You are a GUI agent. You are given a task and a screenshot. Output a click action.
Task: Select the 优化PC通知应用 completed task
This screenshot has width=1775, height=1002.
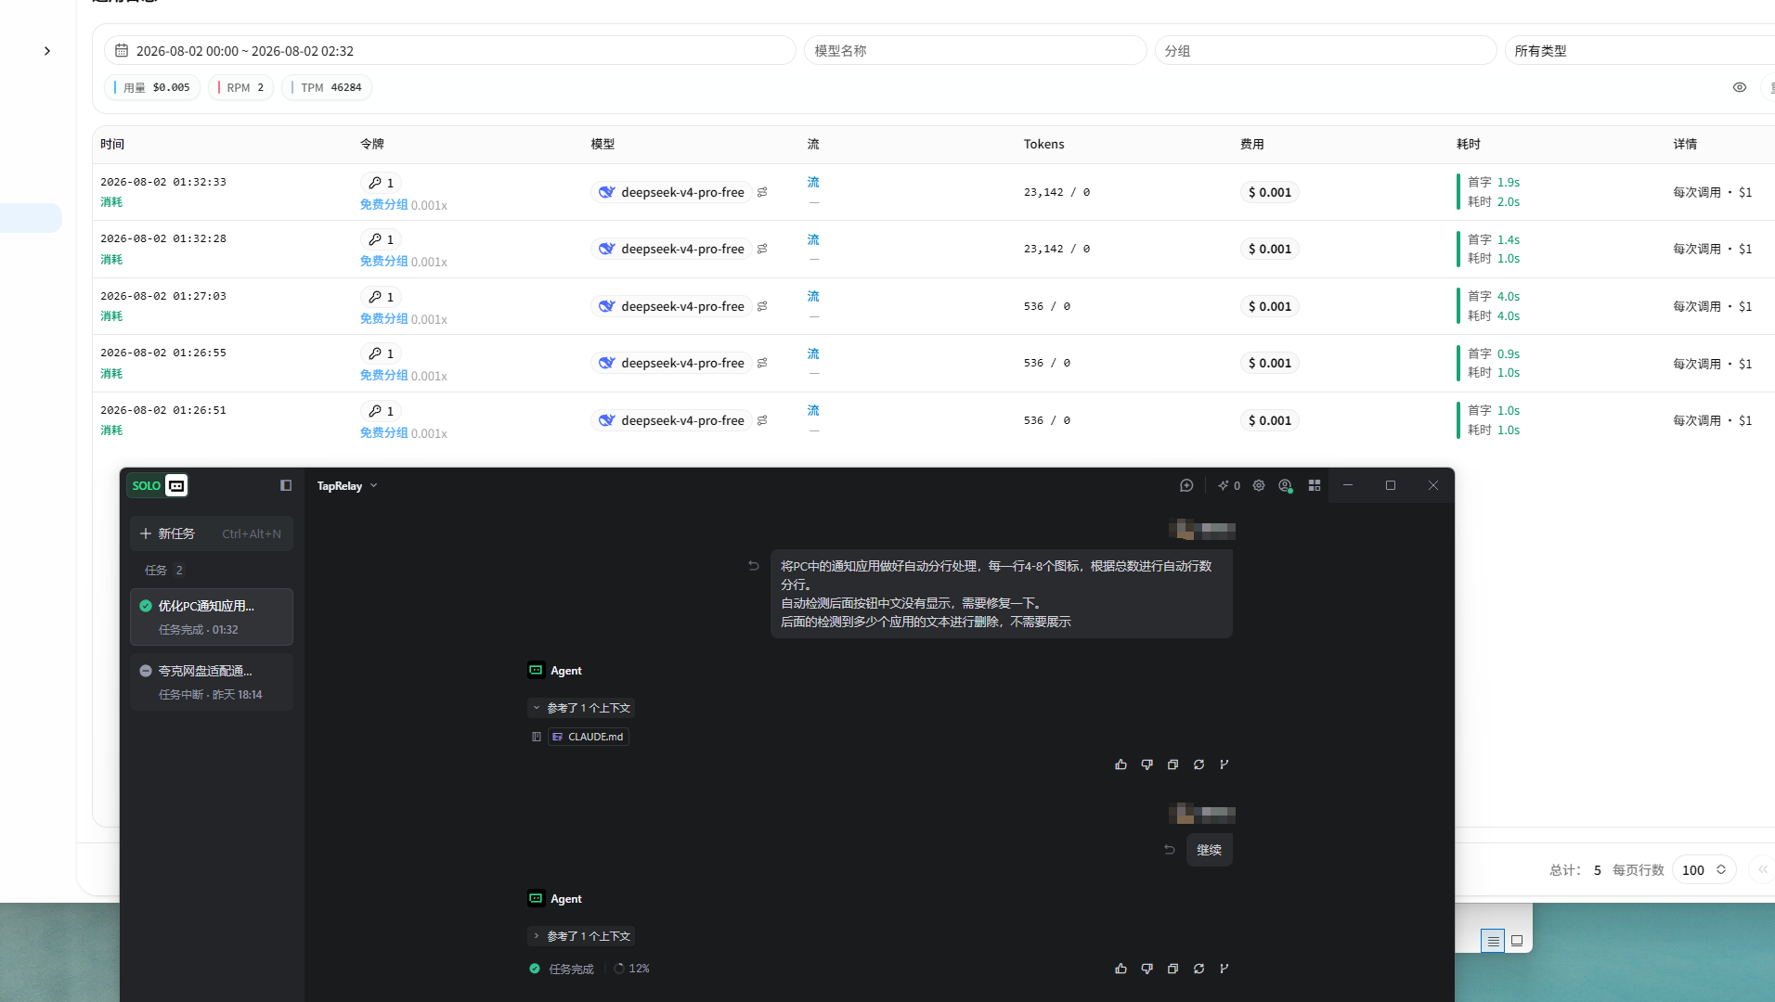pyautogui.click(x=212, y=617)
